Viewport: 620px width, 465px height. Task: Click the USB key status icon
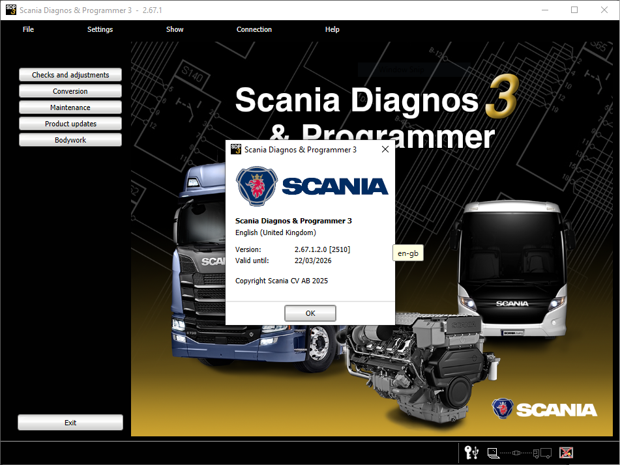click(x=471, y=453)
